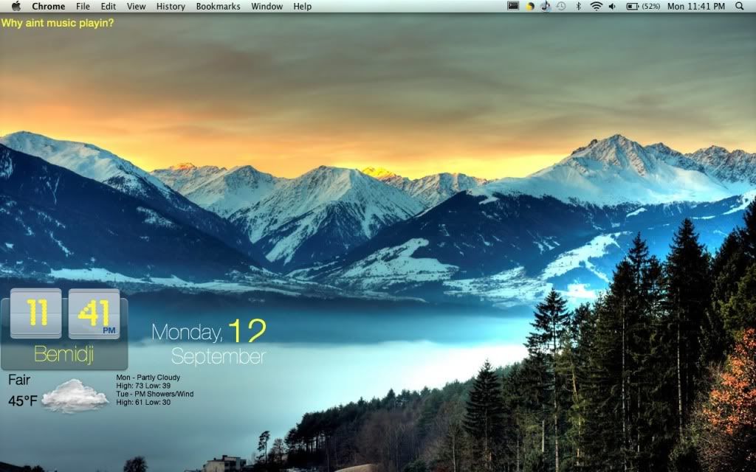Click the Mon 11:41 PM menu bar clock

[695, 6]
